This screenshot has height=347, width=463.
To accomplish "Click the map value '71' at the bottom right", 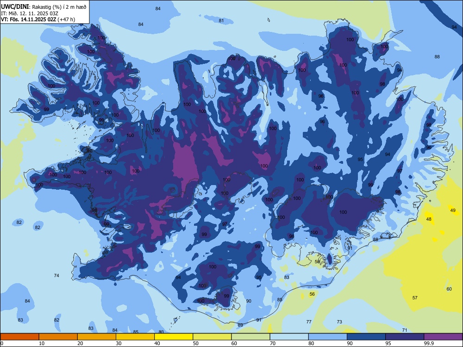I will [405, 330].
